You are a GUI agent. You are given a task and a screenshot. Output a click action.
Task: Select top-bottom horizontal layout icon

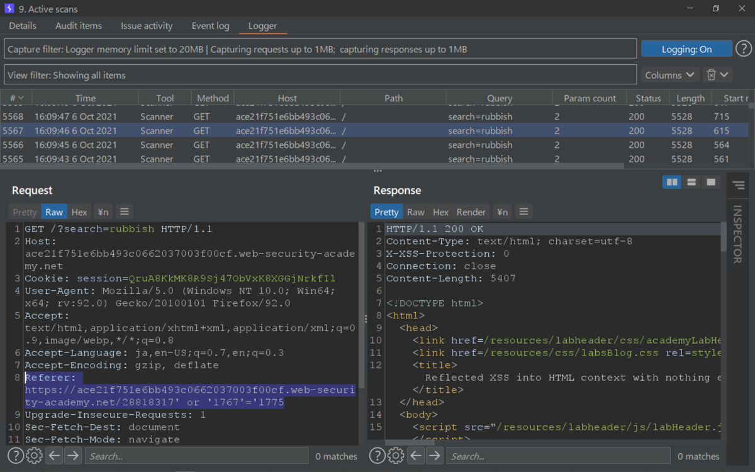click(691, 182)
